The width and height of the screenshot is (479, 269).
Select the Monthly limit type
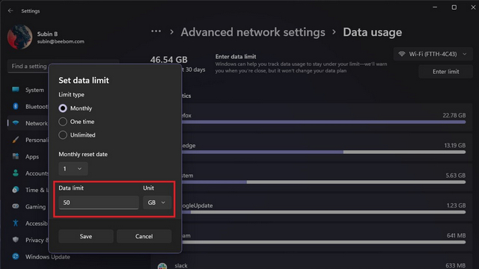click(63, 108)
